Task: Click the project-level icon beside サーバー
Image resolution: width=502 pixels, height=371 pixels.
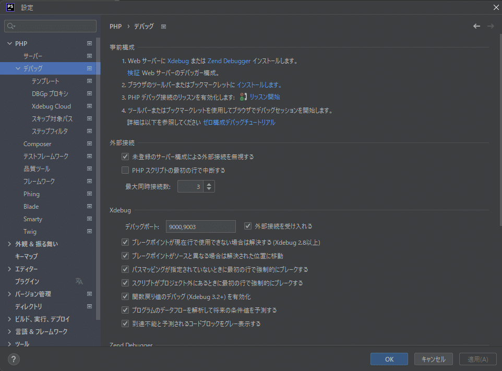Action: 90,56
